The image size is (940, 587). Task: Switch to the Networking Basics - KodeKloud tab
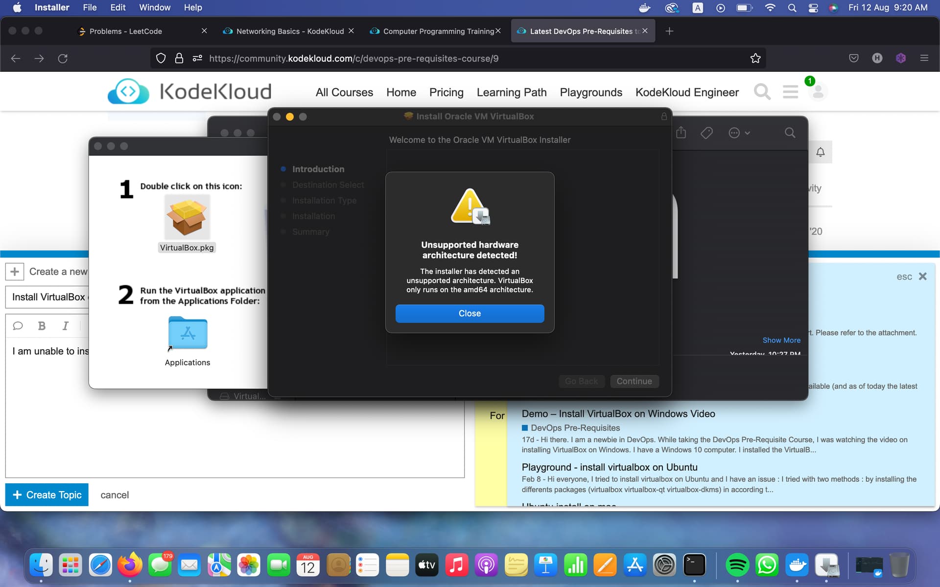pyautogui.click(x=289, y=31)
